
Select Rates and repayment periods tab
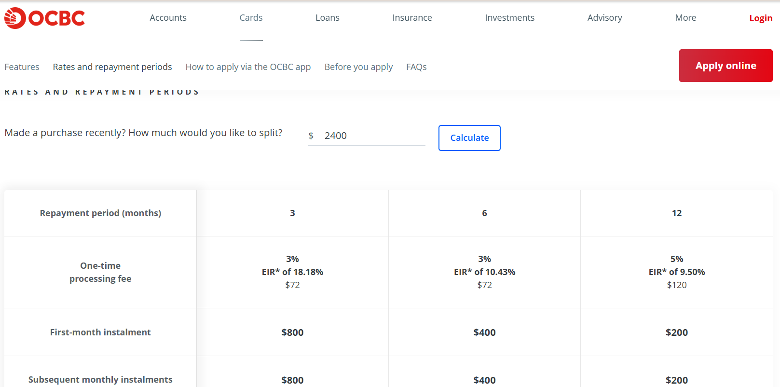coord(112,67)
